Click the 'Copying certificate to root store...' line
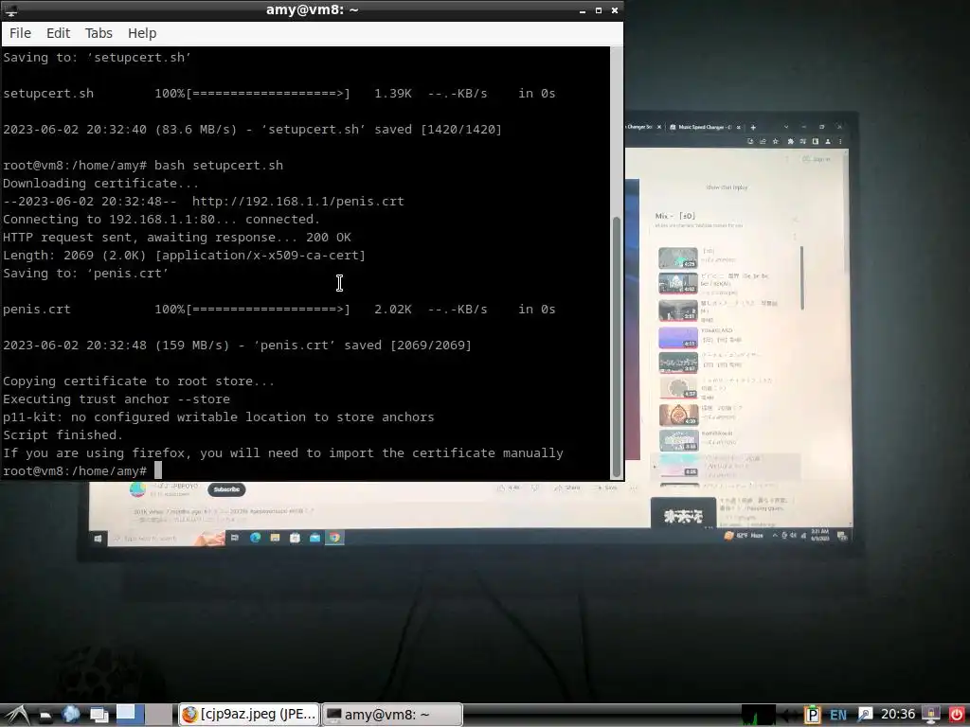Image resolution: width=970 pixels, height=727 pixels. tap(138, 381)
